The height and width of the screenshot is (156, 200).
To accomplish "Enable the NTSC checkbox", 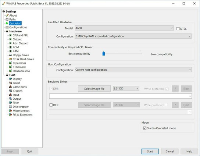I will 178,29.
